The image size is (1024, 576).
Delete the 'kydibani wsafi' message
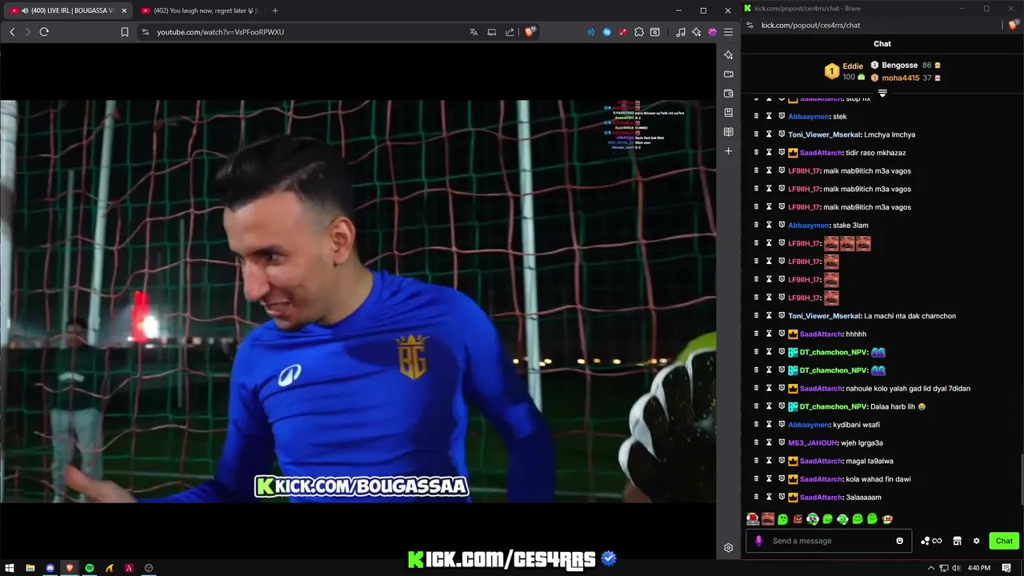click(x=756, y=425)
